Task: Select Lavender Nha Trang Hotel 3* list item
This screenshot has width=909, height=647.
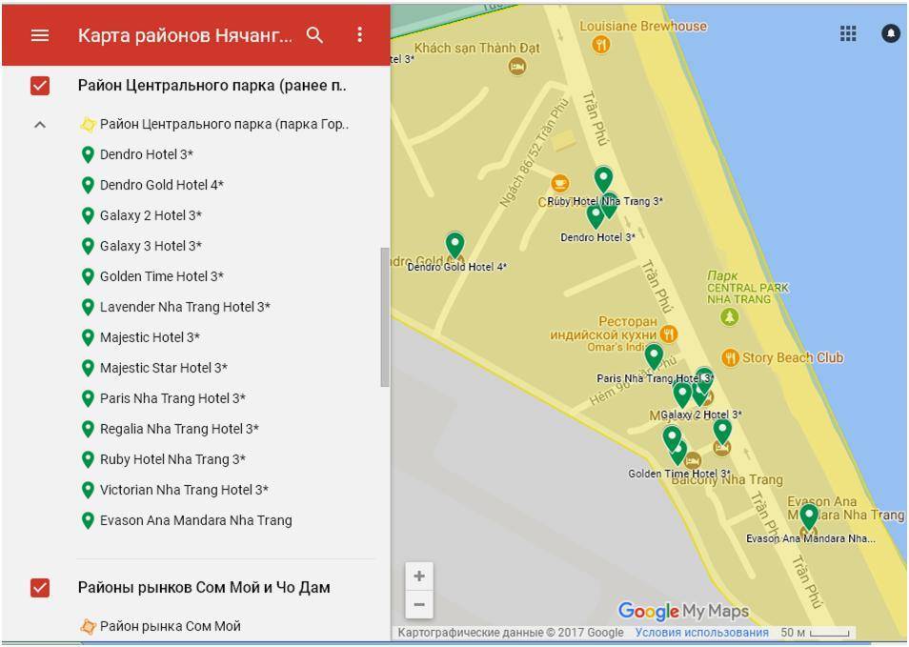Action: tap(185, 307)
